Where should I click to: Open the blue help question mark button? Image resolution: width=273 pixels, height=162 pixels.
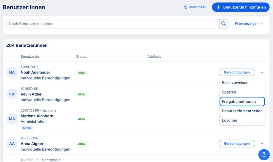click(x=264, y=154)
